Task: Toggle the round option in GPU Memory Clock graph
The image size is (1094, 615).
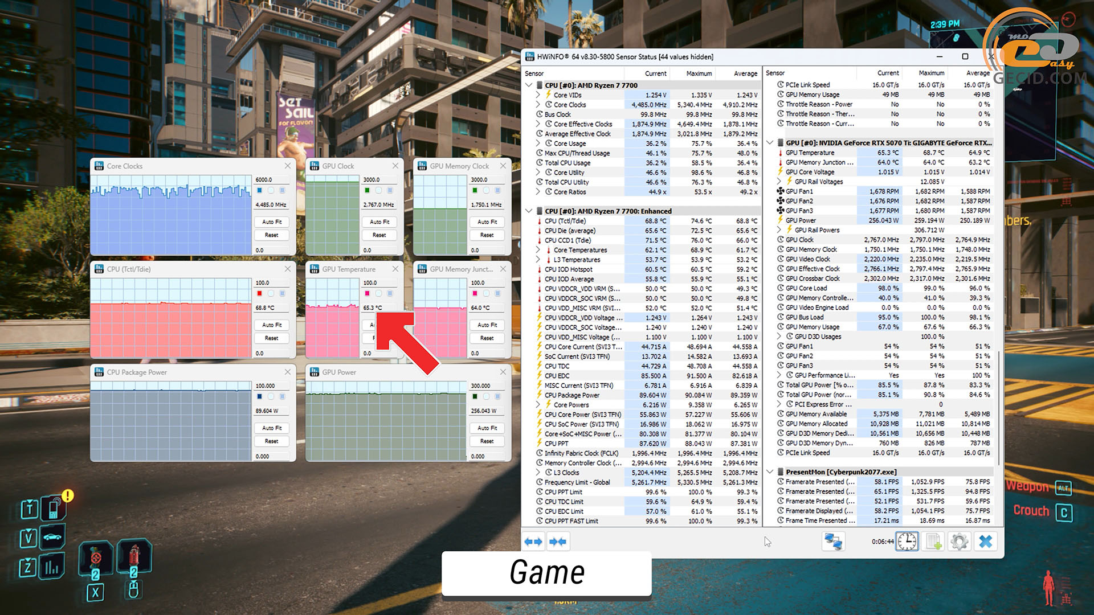Action: pyautogui.click(x=486, y=190)
